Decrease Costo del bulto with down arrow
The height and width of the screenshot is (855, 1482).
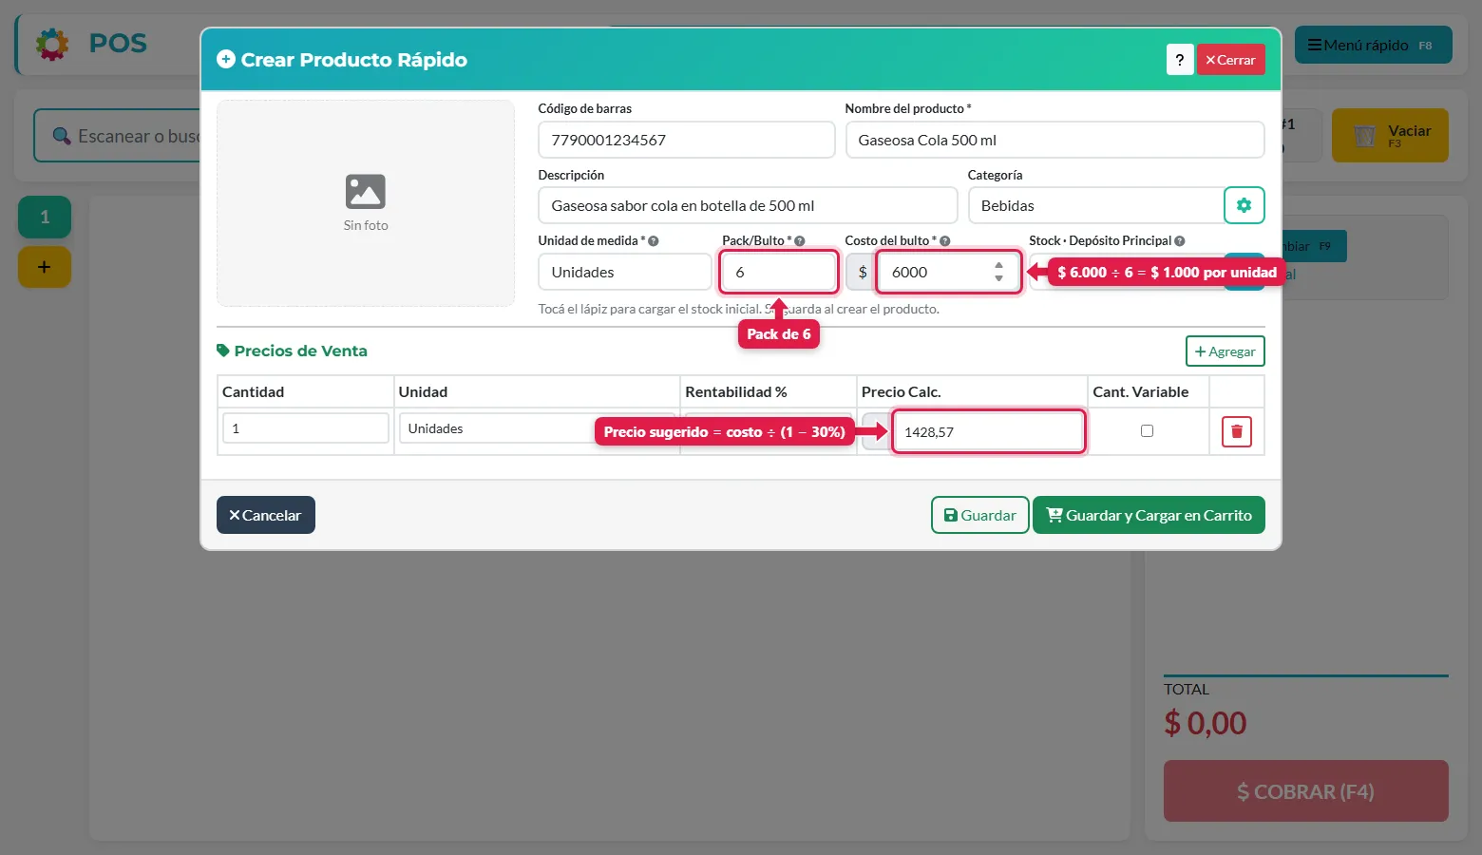[998, 278]
